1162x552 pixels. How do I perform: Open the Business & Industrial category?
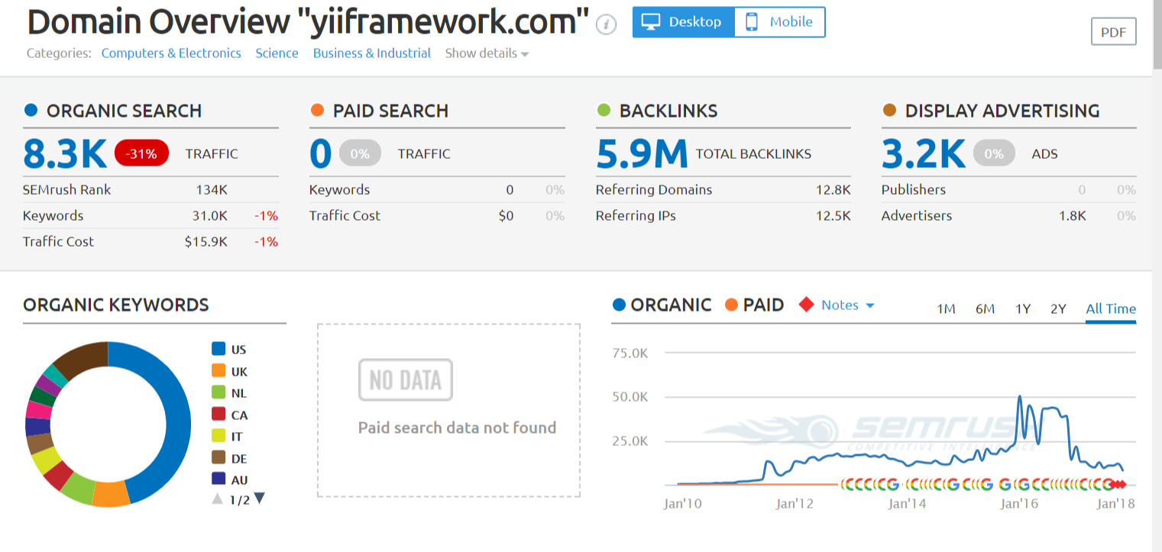point(372,53)
